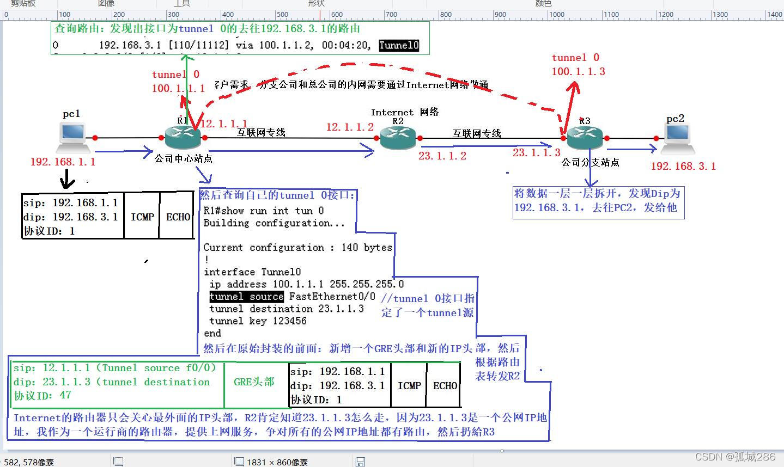
Task: Click the highlighted Tunnel0 text in route output
Action: click(x=399, y=45)
